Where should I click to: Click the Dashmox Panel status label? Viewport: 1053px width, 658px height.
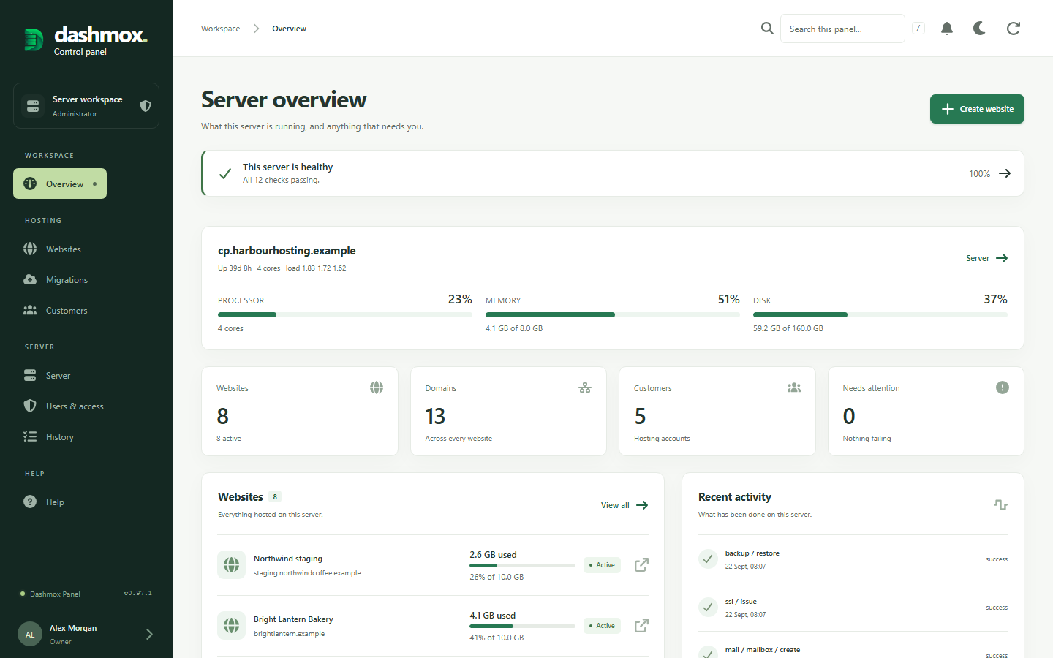point(55,594)
